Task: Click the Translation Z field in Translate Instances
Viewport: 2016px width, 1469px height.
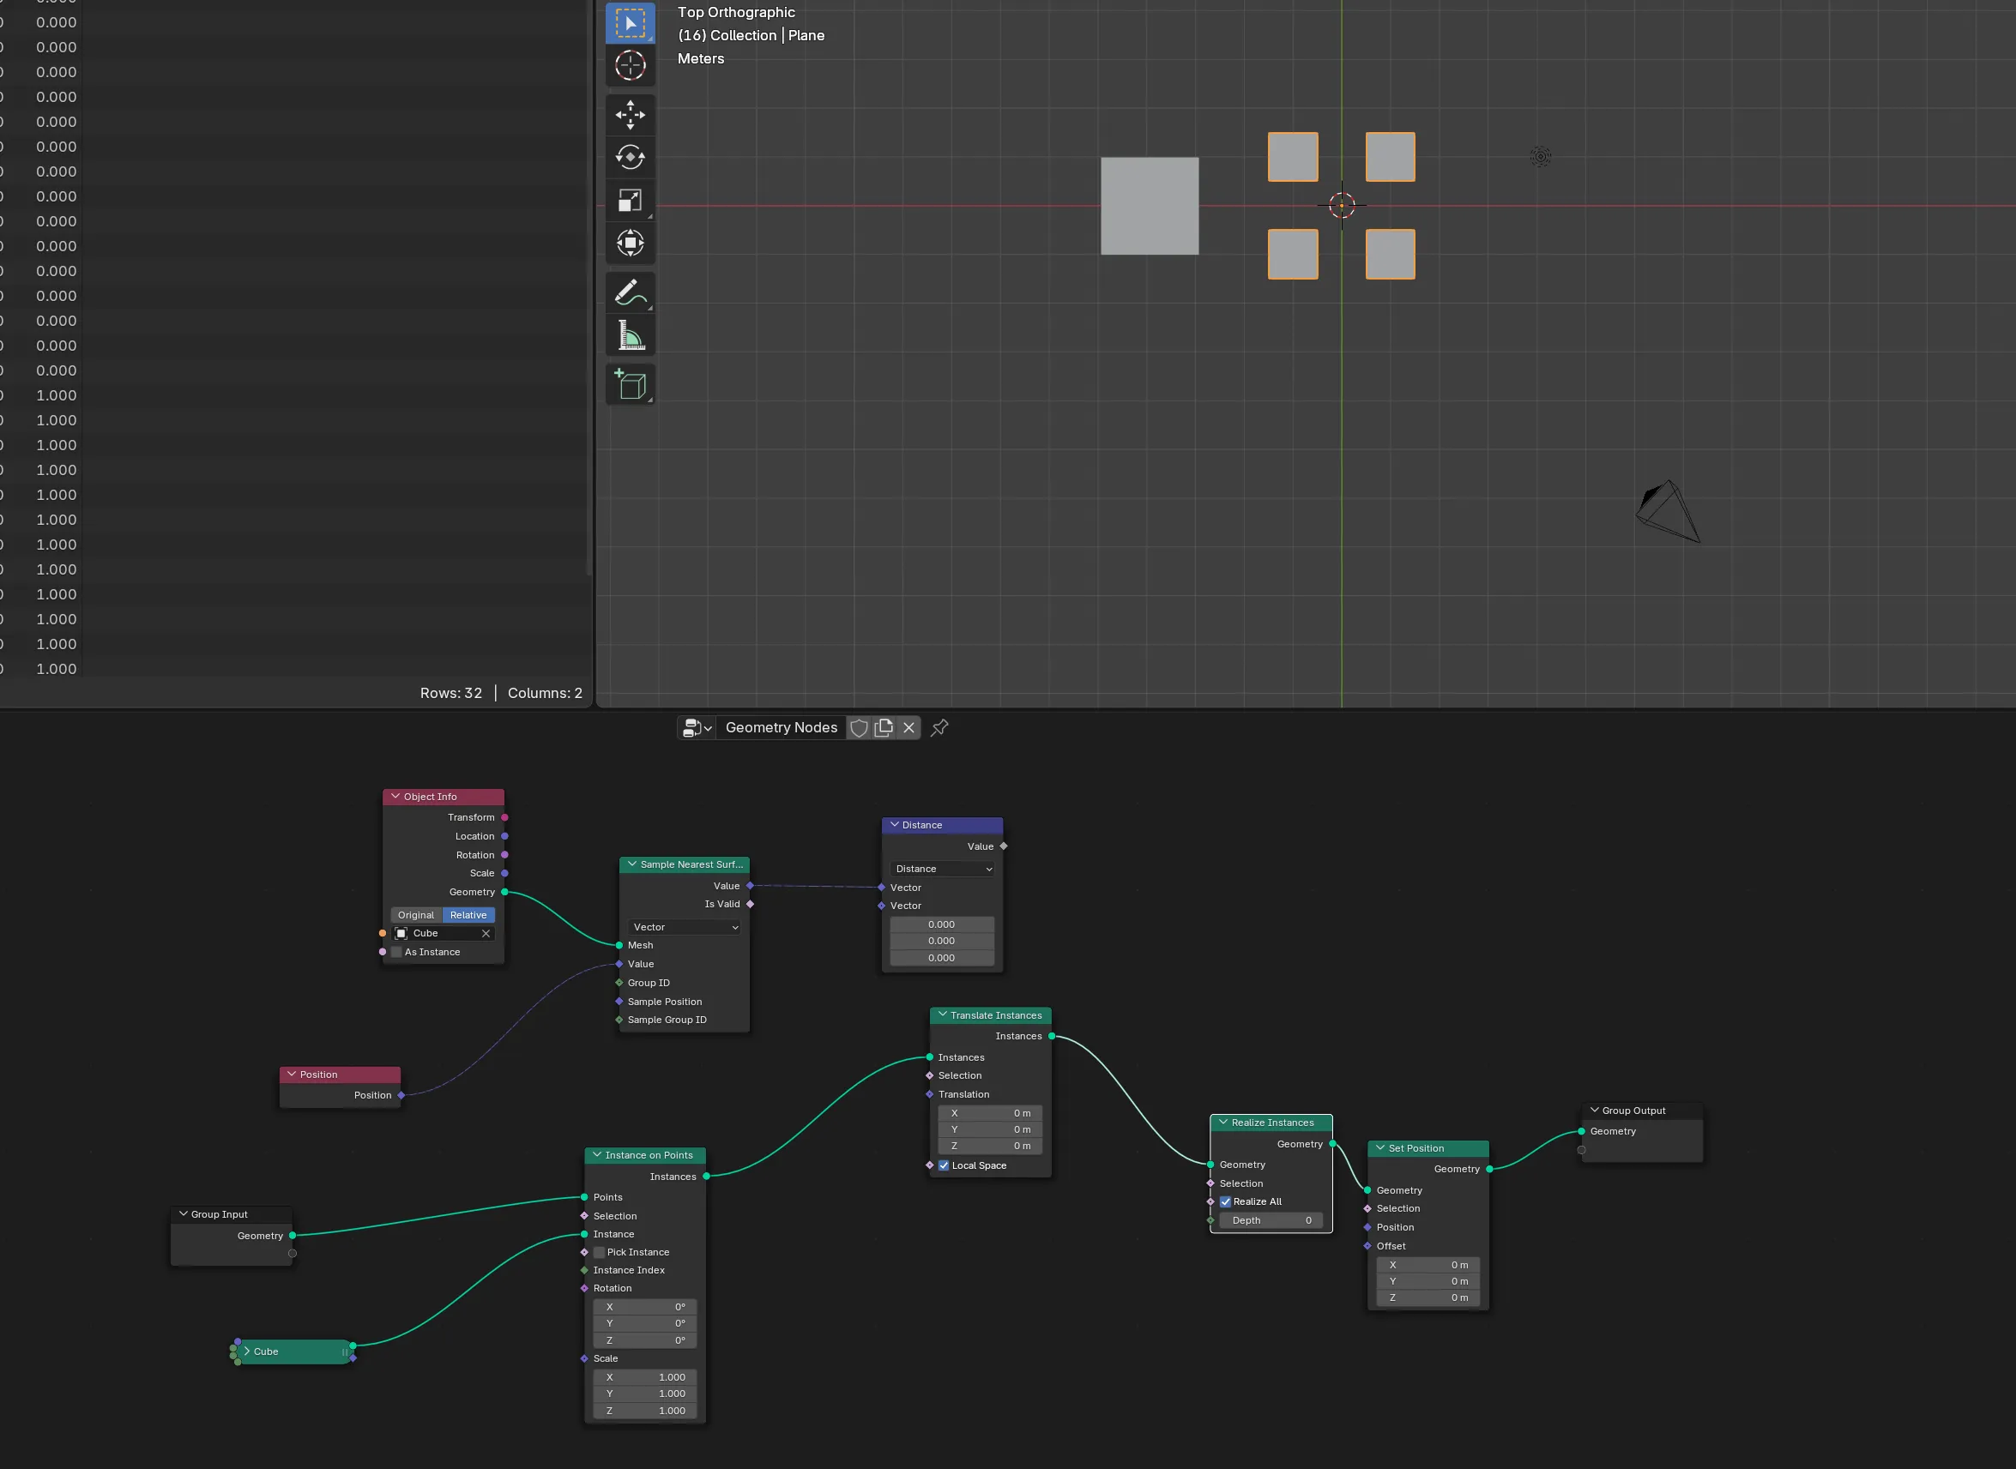Action: coord(991,1147)
